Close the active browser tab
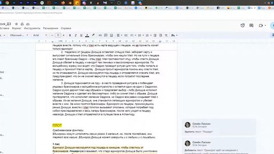Image resolution: width=274 pixels, height=154 pixels. pos(255,8)
